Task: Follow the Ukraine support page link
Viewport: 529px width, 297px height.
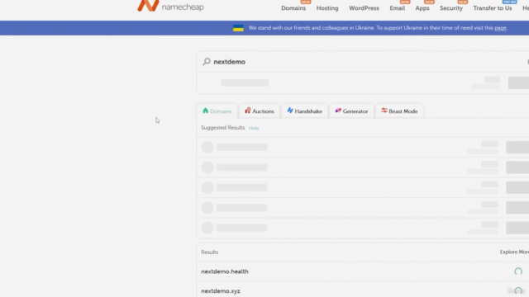Action: coord(500,28)
